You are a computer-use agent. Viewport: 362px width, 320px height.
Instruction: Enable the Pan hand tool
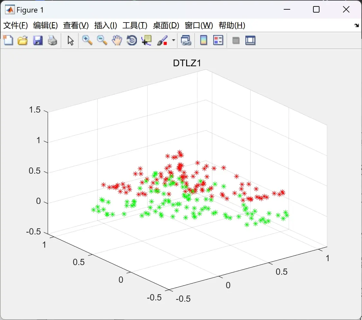[x=117, y=40]
